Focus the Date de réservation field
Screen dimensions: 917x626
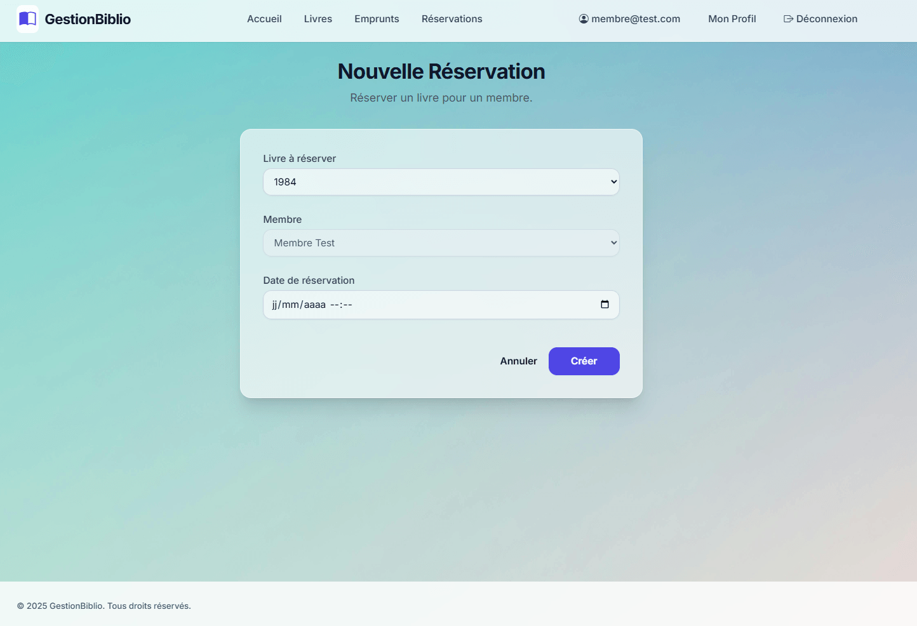point(441,305)
